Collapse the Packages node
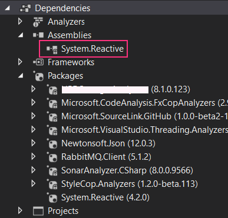 coord(21,76)
